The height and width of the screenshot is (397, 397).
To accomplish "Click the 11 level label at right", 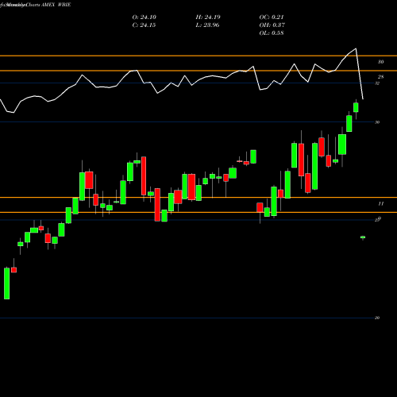I will coord(380,203).
